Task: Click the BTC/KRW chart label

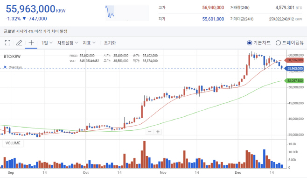Action: 12,57
